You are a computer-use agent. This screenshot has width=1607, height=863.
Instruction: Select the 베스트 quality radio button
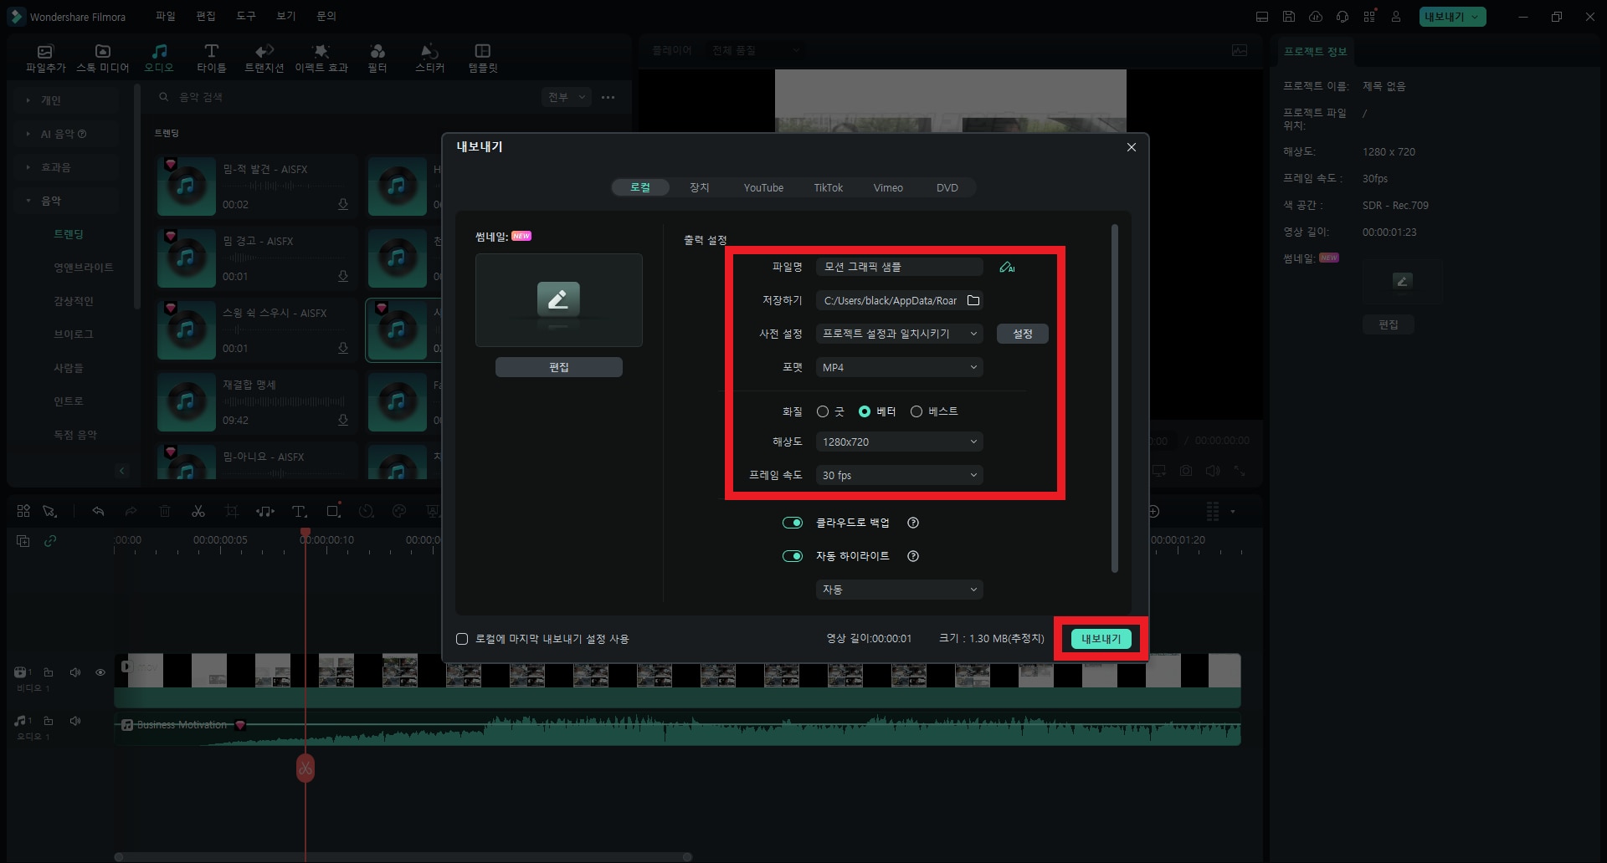point(916,411)
